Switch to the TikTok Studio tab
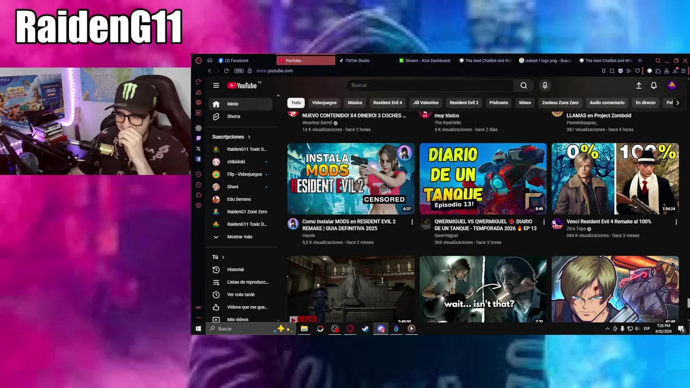The height and width of the screenshot is (388, 690). coord(364,60)
